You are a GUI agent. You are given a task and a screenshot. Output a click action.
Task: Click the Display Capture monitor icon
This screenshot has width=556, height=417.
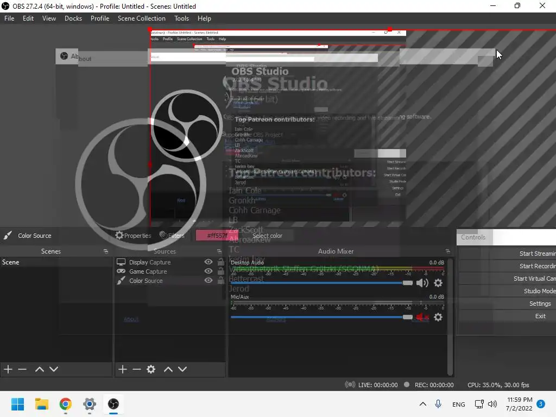pyautogui.click(x=121, y=262)
